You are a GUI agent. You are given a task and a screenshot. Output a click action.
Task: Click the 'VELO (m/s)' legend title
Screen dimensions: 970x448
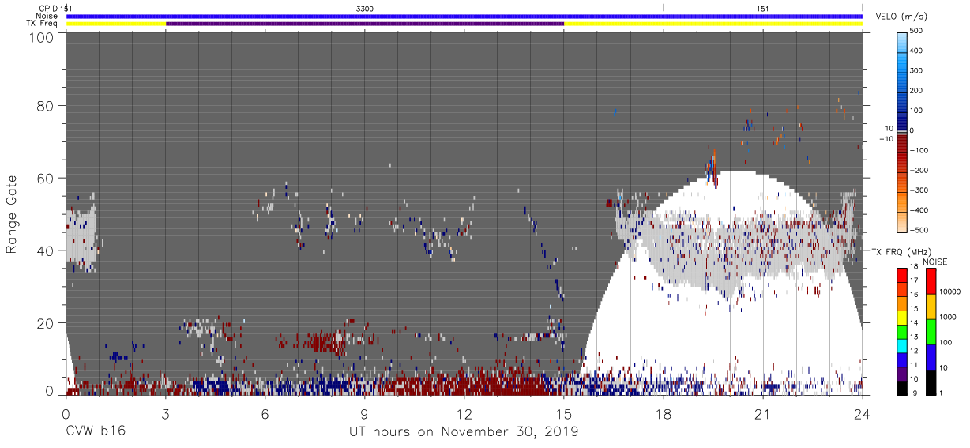[901, 17]
